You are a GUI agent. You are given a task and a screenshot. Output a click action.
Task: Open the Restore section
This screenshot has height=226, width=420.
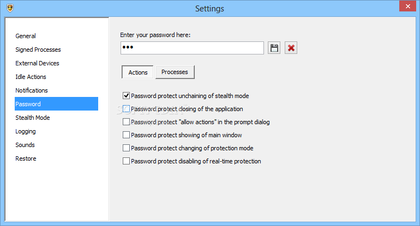pos(26,158)
